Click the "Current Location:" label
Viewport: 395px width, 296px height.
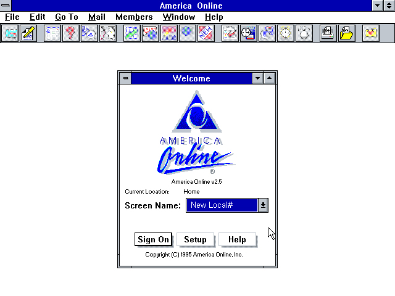[147, 192]
